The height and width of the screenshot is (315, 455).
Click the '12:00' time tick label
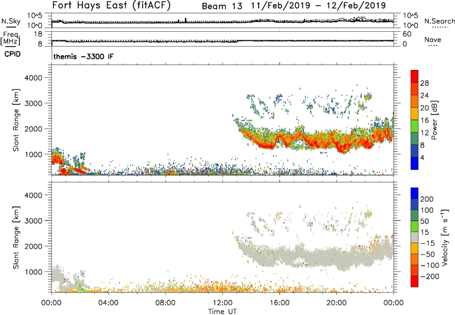coord(222,303)
